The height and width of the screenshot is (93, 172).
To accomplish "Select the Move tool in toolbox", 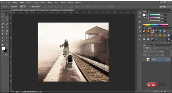I will click(7, 14).
